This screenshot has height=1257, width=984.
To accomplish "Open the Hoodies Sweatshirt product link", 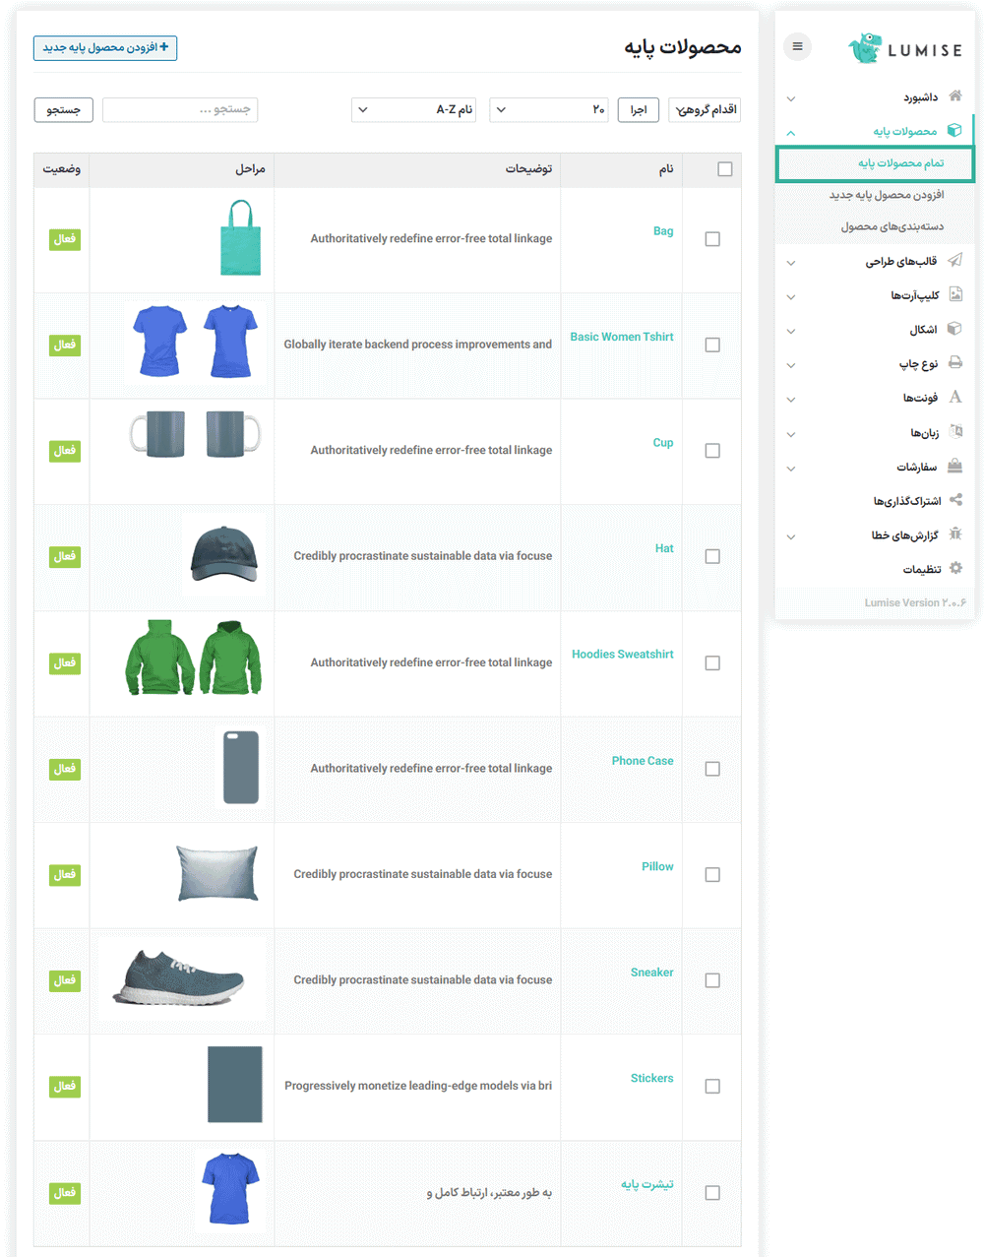I will coord(622,655).
